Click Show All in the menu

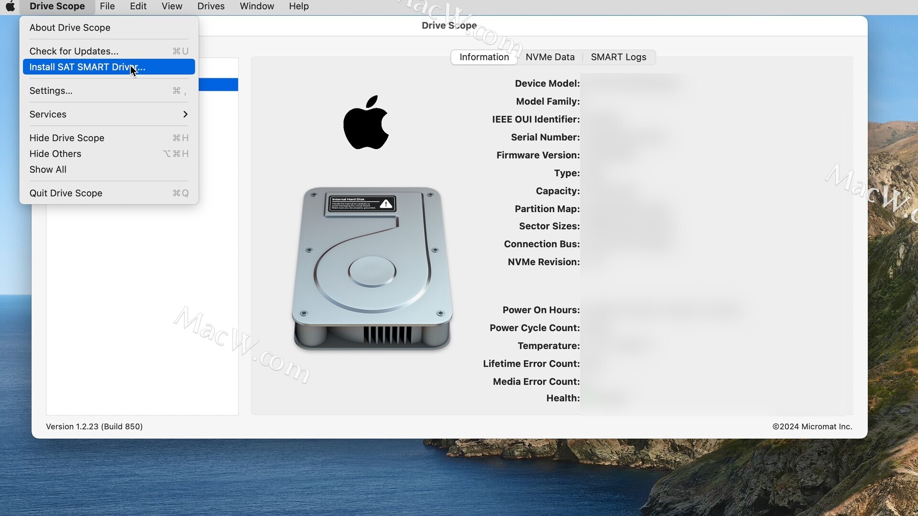point(48,170)
